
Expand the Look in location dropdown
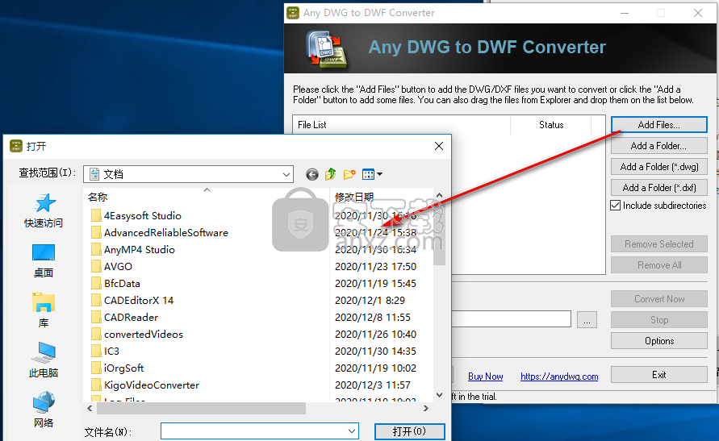tap(286, 174)
